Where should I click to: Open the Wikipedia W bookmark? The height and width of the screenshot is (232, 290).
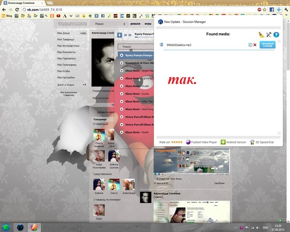[x=71, y=16]
